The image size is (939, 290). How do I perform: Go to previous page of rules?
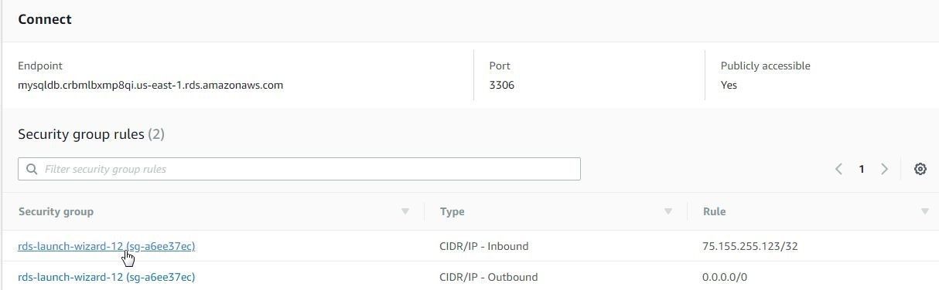838,169
